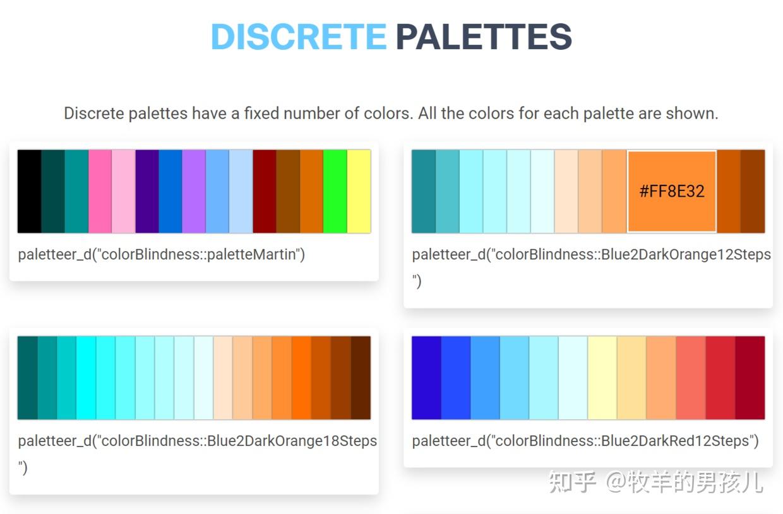Click the yellow swatch in paletteMartin
This screenshot has height=514, width=783.
(x=359, y=191)
